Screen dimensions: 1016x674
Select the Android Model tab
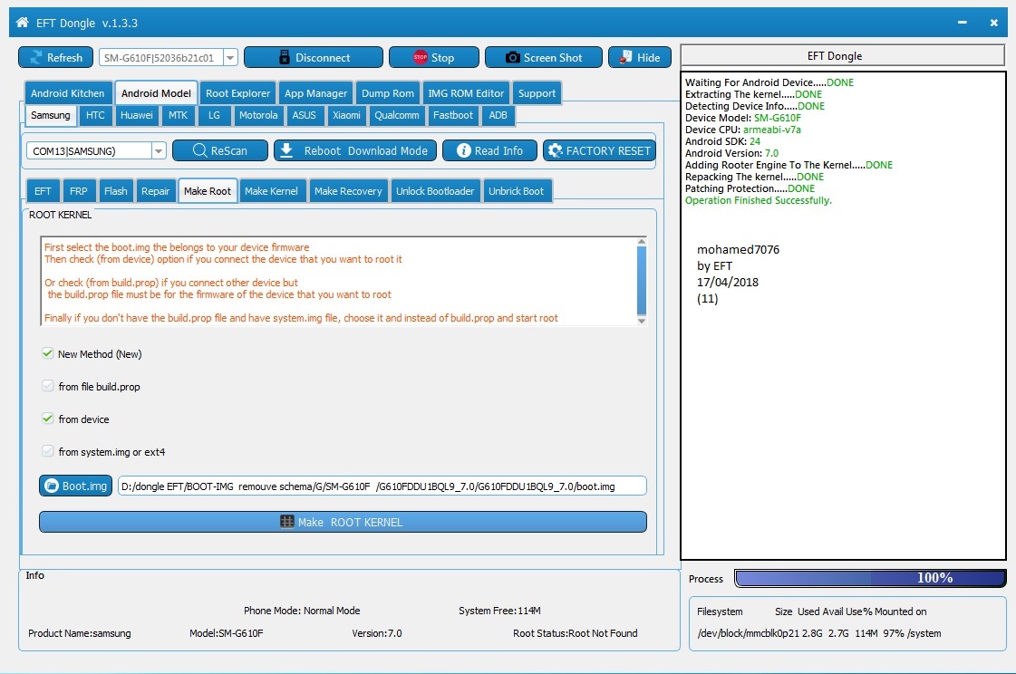tap(156, 93)
